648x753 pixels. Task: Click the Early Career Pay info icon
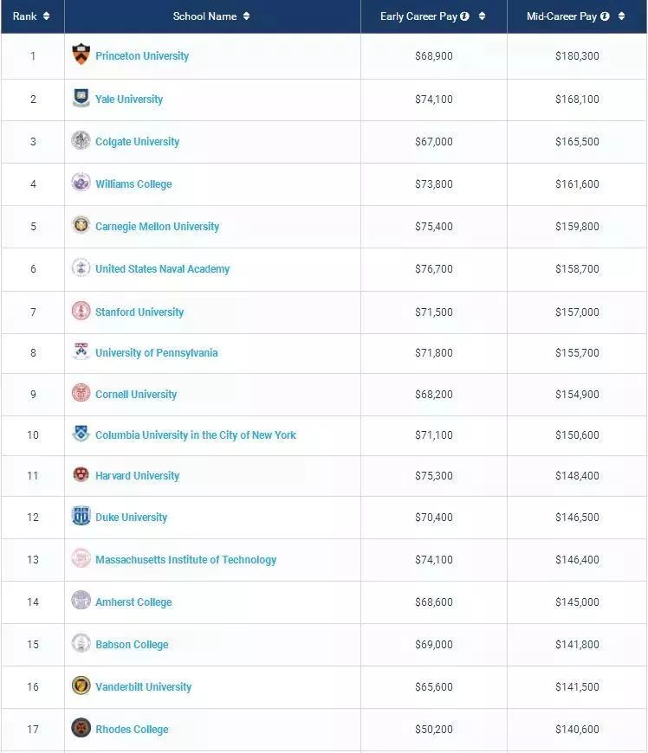(x=465, y=16)
